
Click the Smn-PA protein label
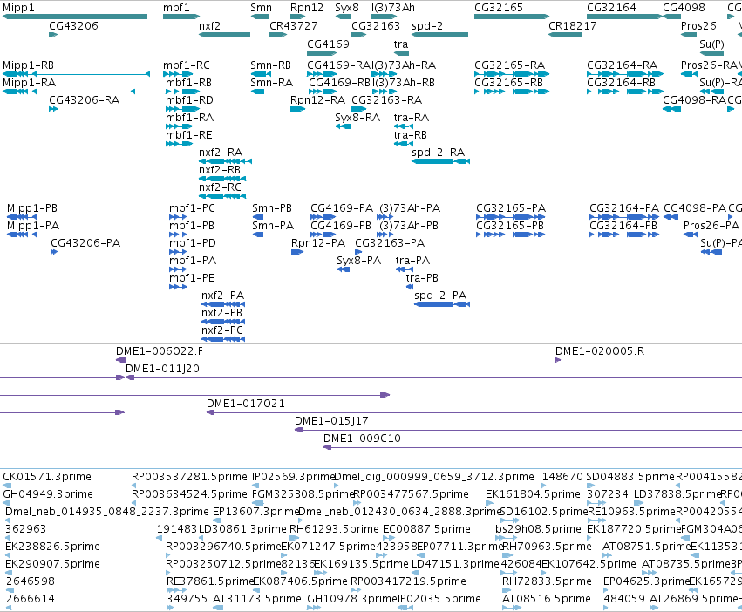click(273, 225)
